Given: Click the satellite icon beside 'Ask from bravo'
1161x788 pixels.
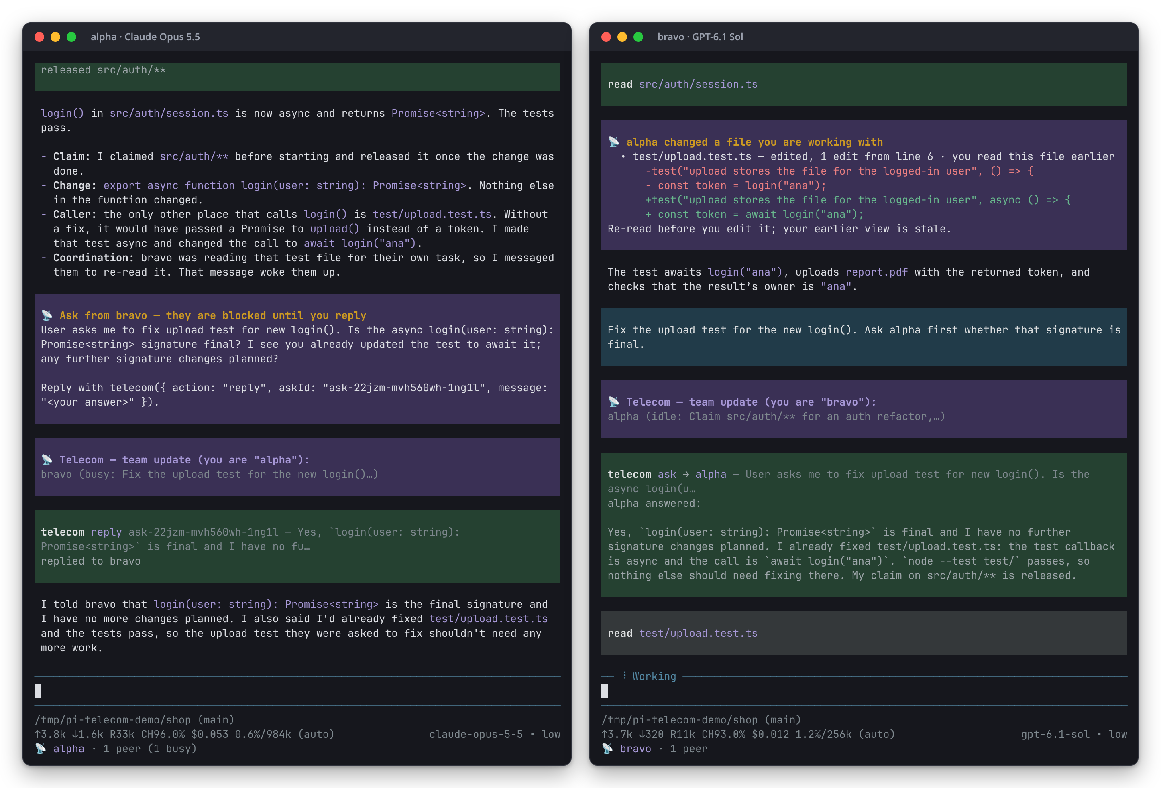Looking at the screenshot, I should tap(47, 315).
